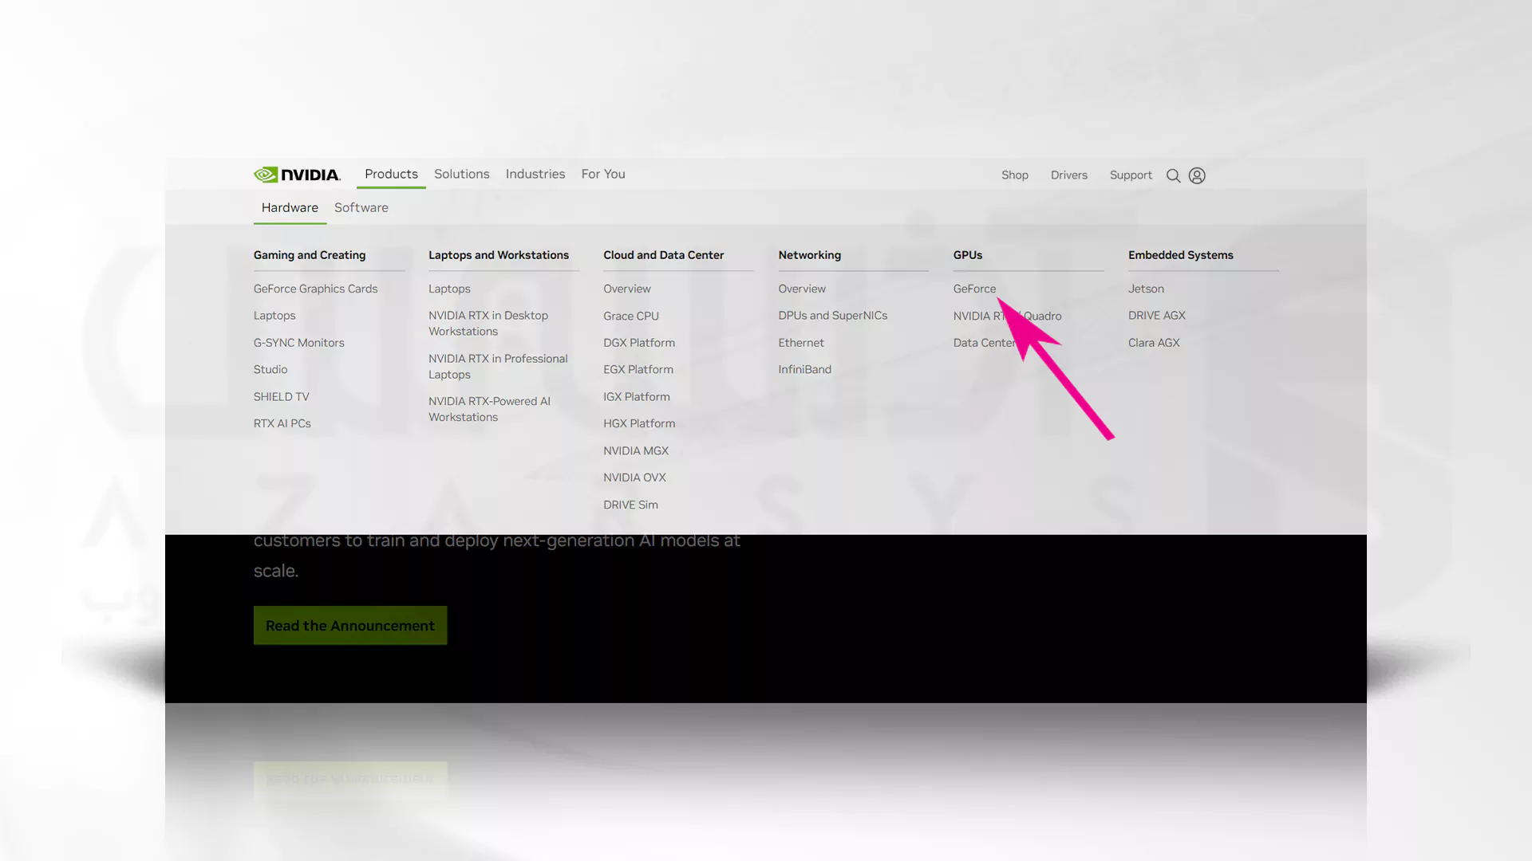Select NVIDIA MGX
The image size is (1532, 861).
click(636, 450)
